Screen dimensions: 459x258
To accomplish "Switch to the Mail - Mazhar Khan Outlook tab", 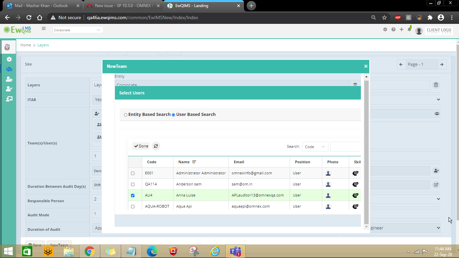I will pyautogui.click(x=42, y=6).
